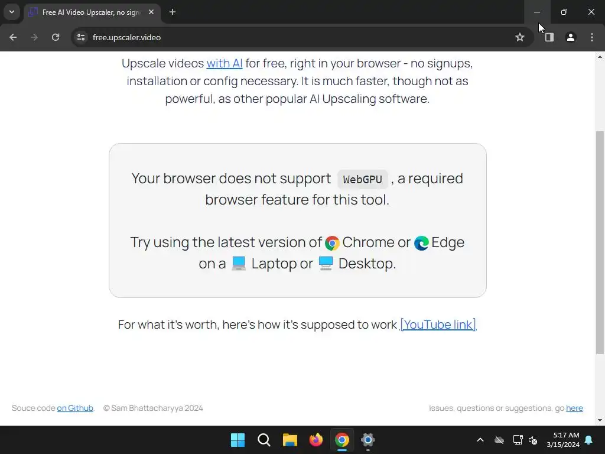The image size is (605, 454).
Task: Click the page vertical scrollbar thumb
Action: click(x=600, y=242)
